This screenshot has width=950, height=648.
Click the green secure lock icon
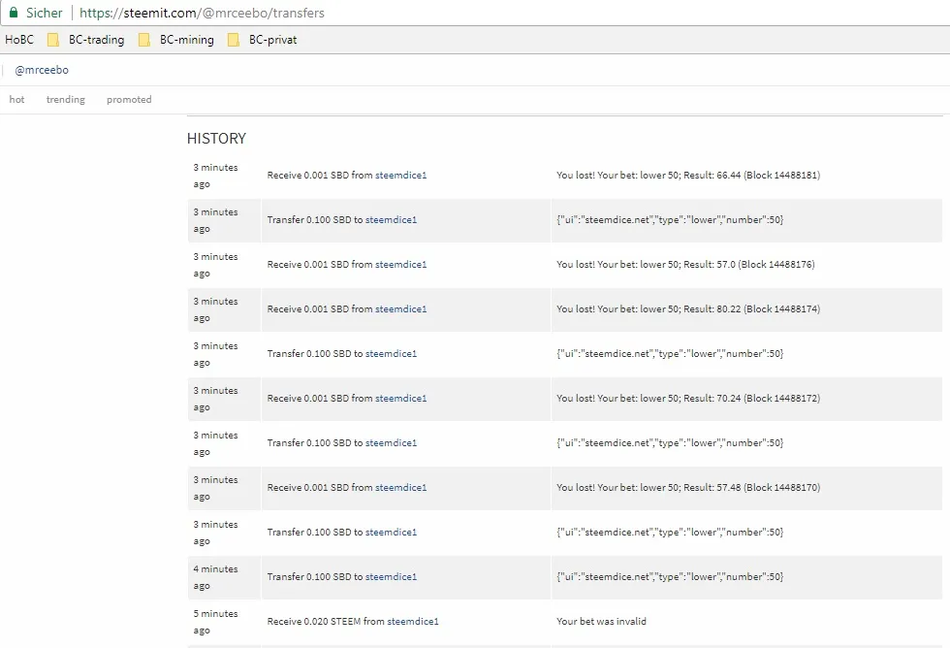[x=14, y=12]
